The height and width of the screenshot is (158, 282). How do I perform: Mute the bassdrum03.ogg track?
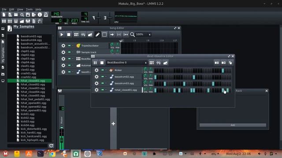pyautogui.click(x=102, y=83)
